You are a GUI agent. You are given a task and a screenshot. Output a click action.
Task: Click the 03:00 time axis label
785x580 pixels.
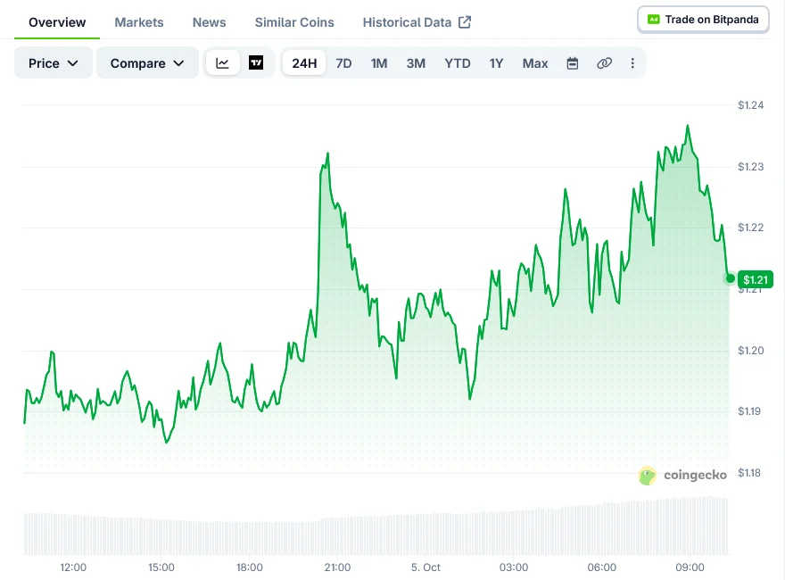(x=514, y=567)
